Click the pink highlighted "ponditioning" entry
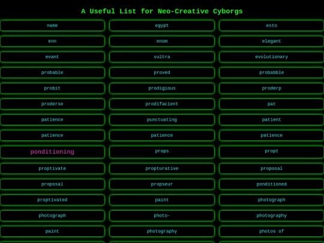The height and width of the screenshot is (243, 324). coord(52,152)
